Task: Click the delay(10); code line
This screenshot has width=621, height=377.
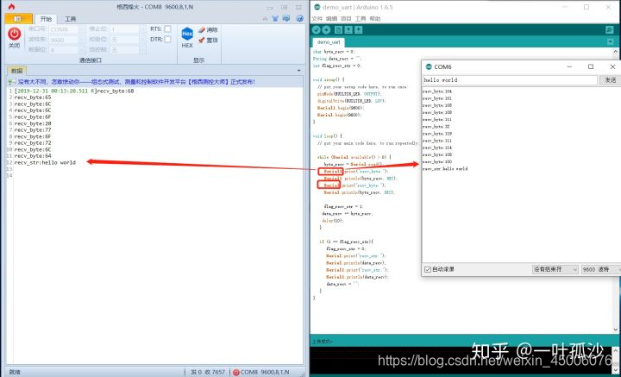Action: pos(333,221)
